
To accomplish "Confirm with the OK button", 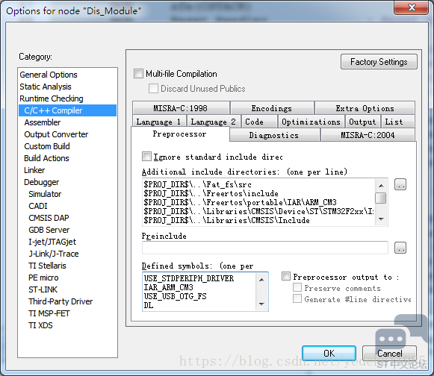I will 329,354.
